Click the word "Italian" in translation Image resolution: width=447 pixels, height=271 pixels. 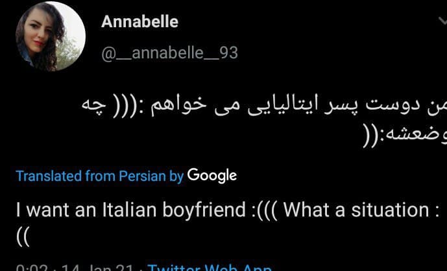(x=129, y=210)
